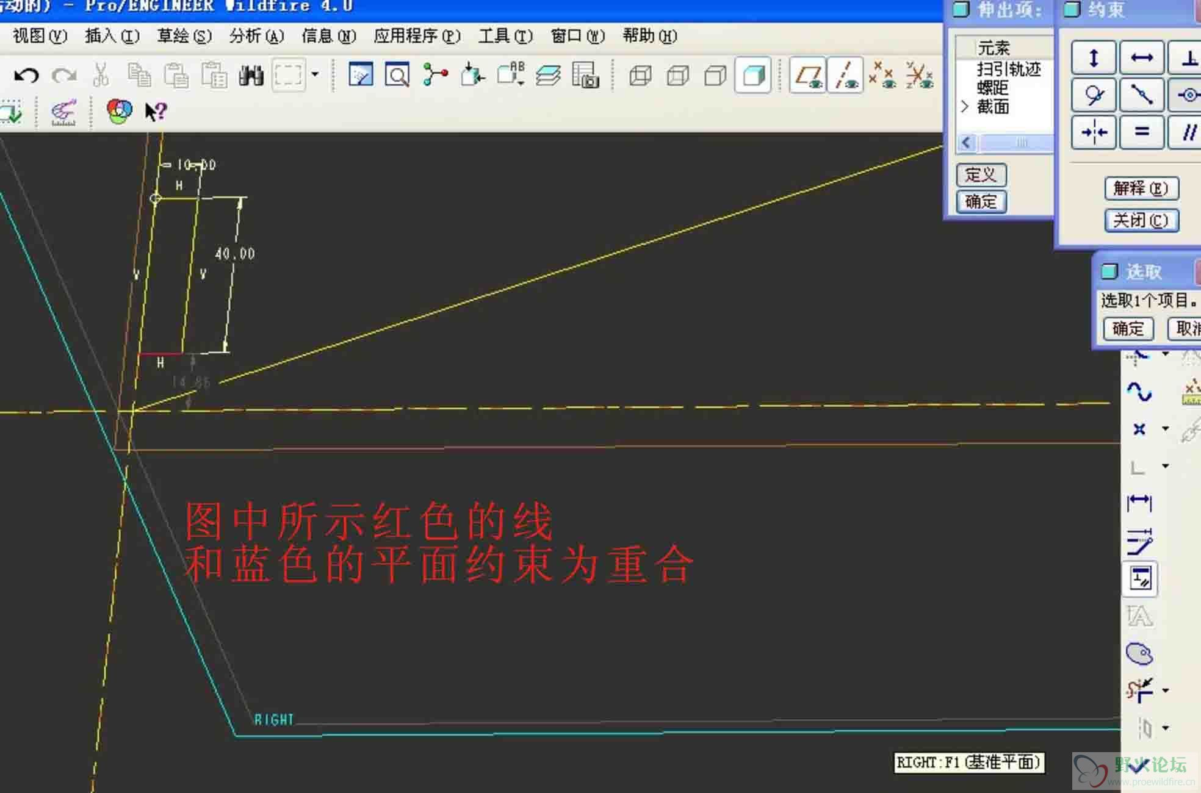Select the point creation tool

coord(1139,429)
